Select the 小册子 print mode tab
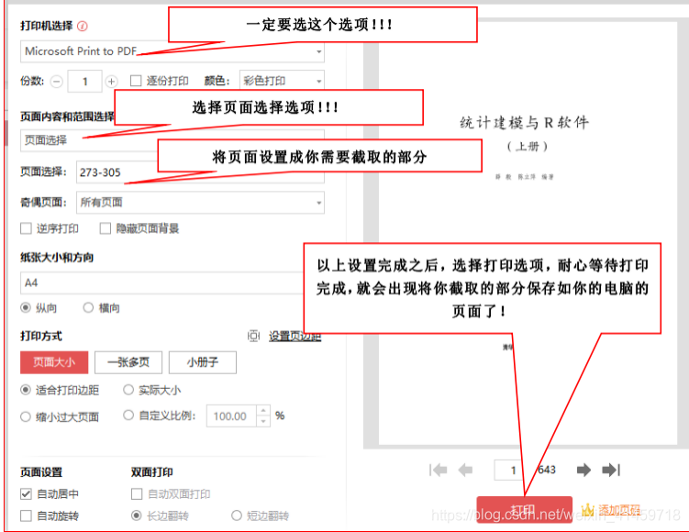Image resolution: width=689 pixels, height=532 pixels. tap(203, 362)
